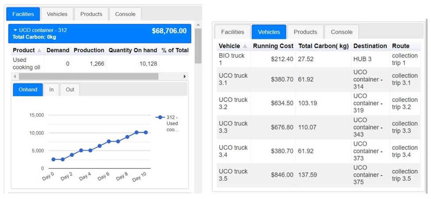Sort by Running Cost column

(x=273, y=46)
